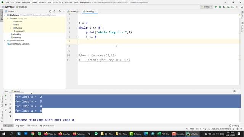Click the 4 spaces indent setting
The height and width of the screenshot is (137, 244).
click(207, 129)
